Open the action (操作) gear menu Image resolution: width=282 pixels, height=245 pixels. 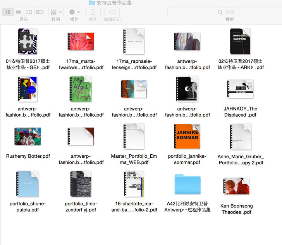[x=74, y=12]
